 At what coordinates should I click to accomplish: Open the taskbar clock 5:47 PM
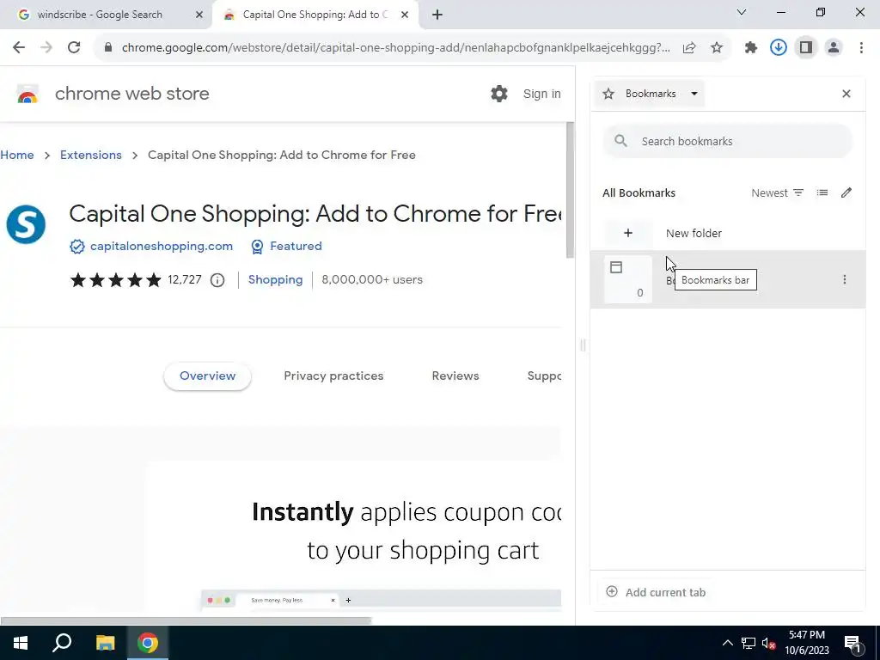806,643
